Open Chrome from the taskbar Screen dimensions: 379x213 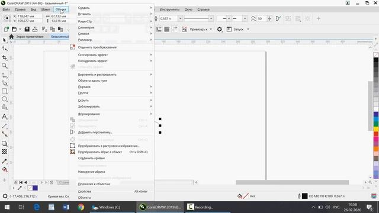[81, 207]
